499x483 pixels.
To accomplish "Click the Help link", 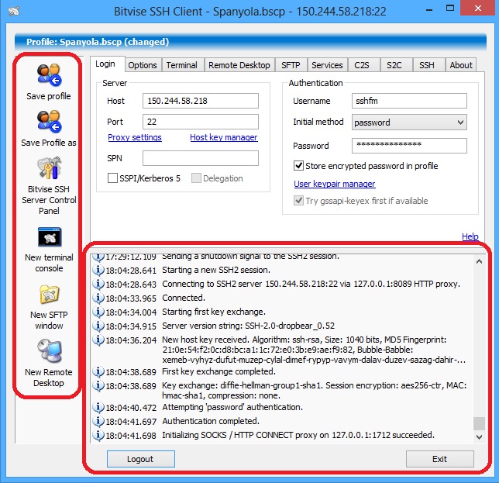I will coord(470,236).
